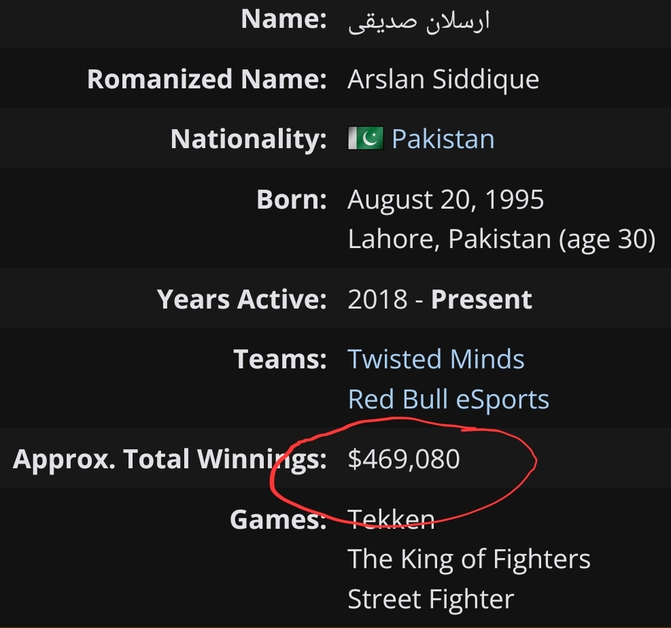
Task: Follow the Red Bull eSports link
Action: click(x=448, y=399)
